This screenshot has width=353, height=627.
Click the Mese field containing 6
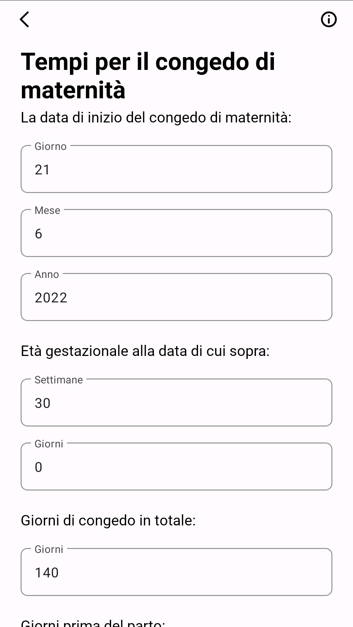point(176,233)
